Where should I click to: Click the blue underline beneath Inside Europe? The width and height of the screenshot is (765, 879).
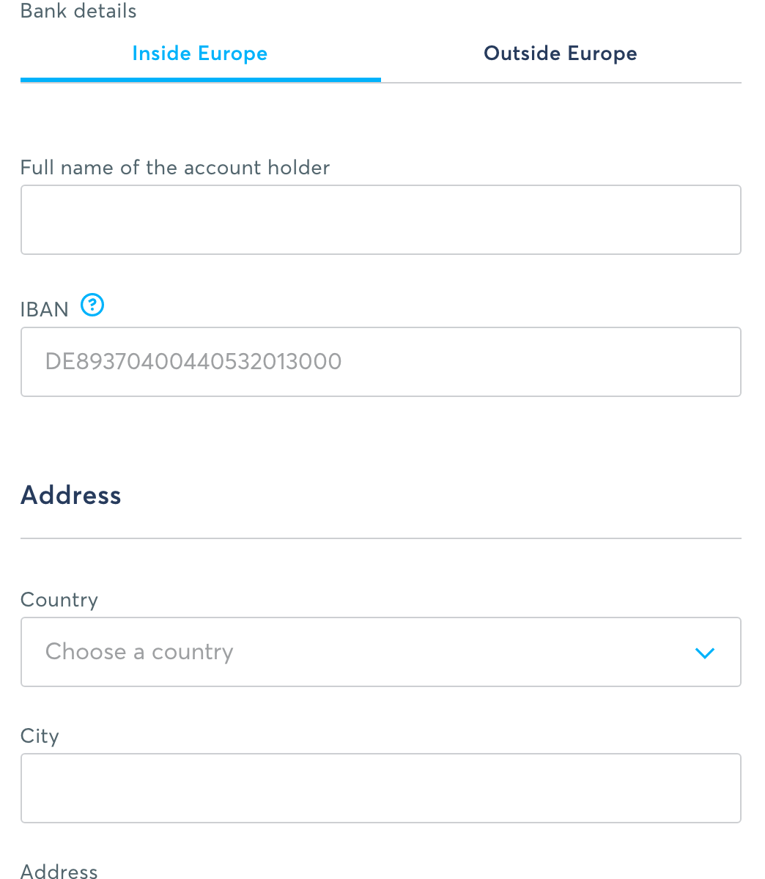coord(201,79)
